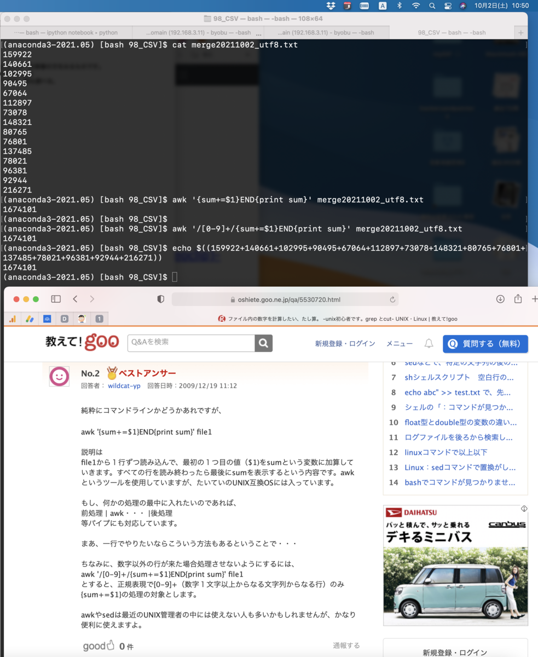The image size is (538, 657).
Task: Open the Downloads icon in Safari toolbar
Action: click(499, 298)
